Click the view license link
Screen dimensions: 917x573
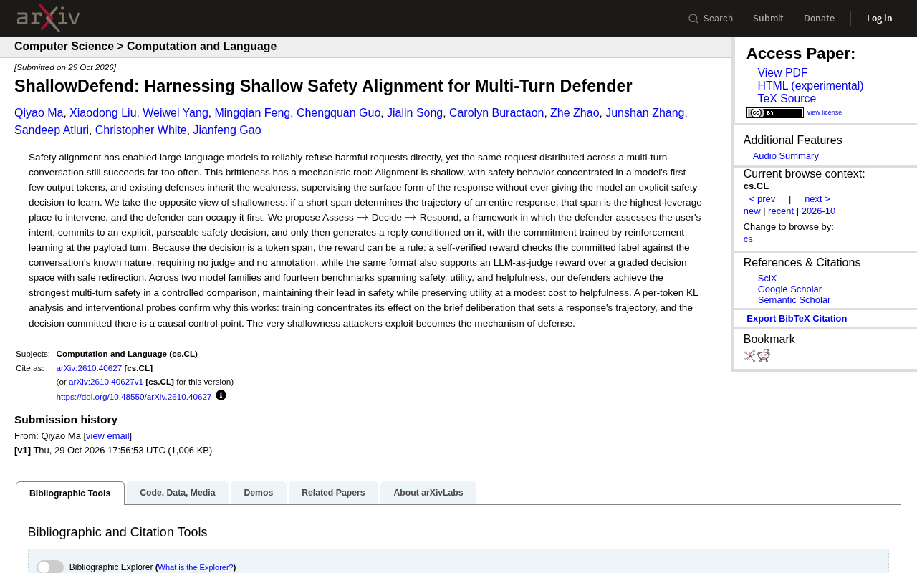tap(825, 112)
